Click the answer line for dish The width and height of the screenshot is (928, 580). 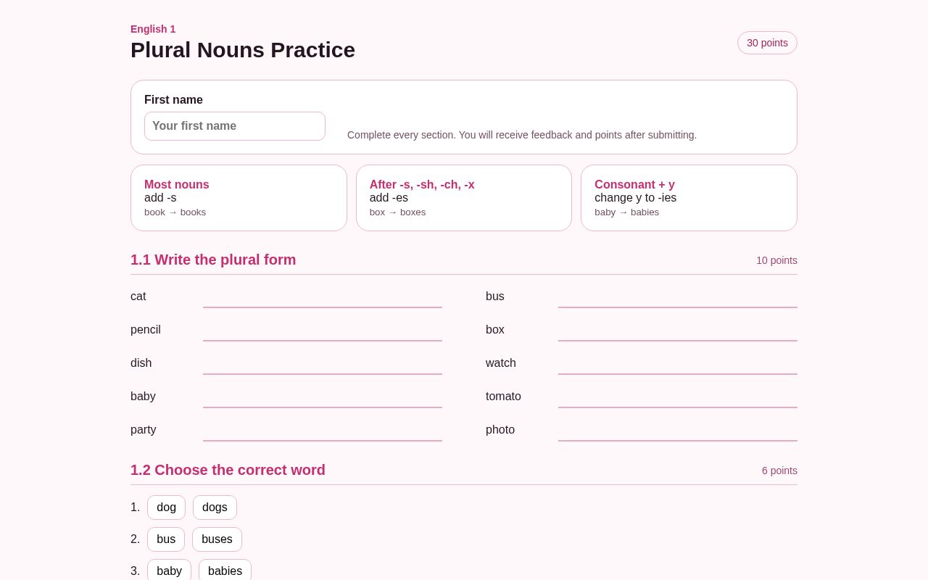click(x=323, y=363)
